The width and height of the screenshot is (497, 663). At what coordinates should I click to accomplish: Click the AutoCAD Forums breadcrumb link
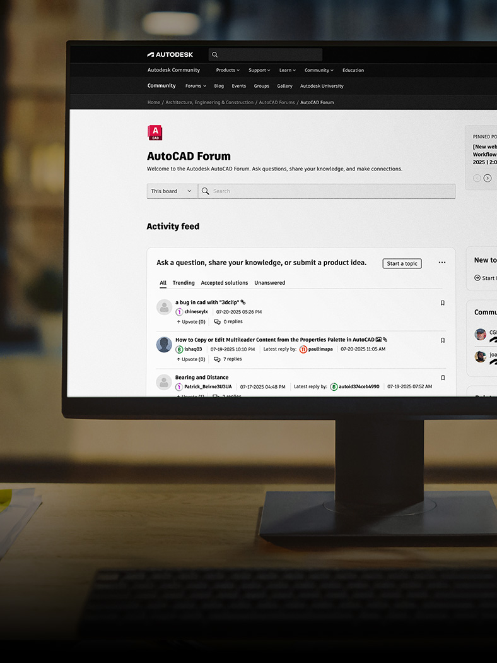[277, 102]
